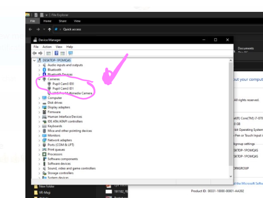Click the Forward arrow in Device Manager toolbar

pyautogui.click(x=40, y=53)
